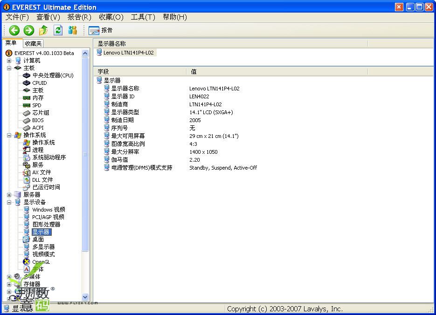
Task: Select the 桌面 desktop tree item
Action: [x=38, y=240]
